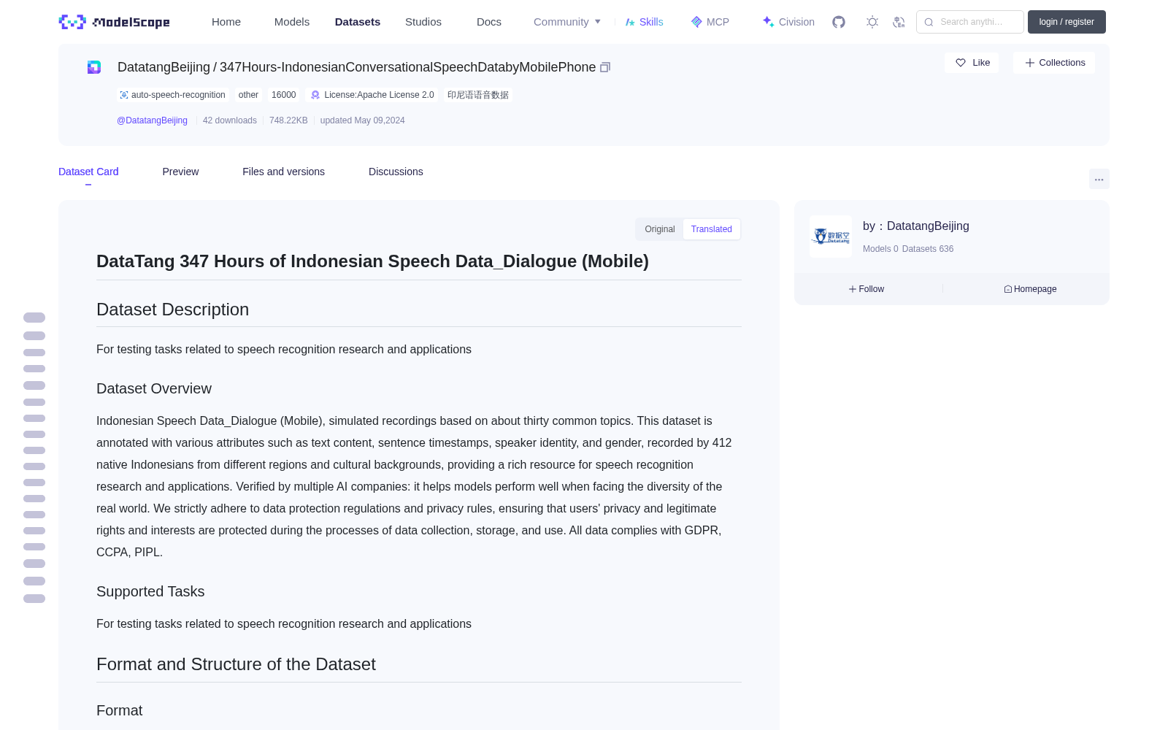This screenshot has width=1168, height=730.
Task: Click the 'Dataset Overview' heading
Action: [x=154, y=389]
